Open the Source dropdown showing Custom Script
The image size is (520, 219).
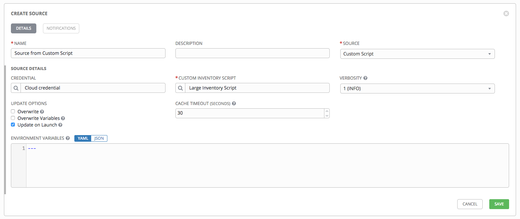pyautogui.click(x=417, y=54)
